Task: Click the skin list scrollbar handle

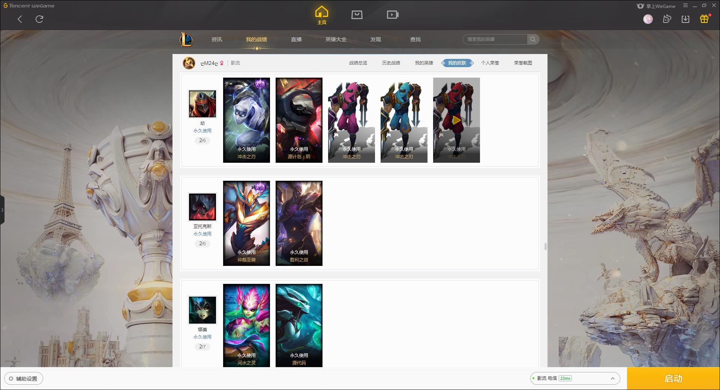Action: [545, 246]
